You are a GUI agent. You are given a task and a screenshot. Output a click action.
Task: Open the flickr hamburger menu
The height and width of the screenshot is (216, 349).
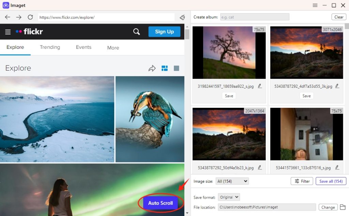click(x=8, y=31)
